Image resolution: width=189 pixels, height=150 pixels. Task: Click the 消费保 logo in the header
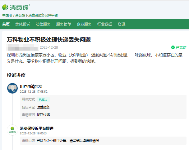coord(16,7)
